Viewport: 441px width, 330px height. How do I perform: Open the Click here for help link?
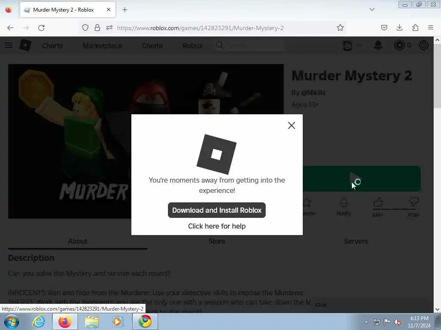(217, 226)
